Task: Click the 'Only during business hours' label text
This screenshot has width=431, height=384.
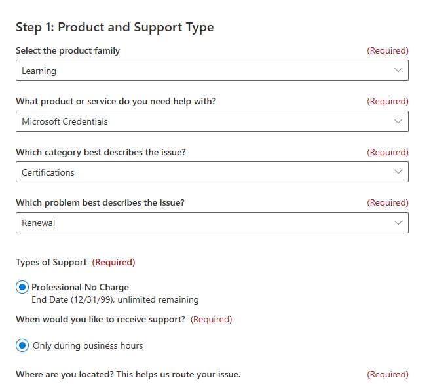Action: (88, 345)
